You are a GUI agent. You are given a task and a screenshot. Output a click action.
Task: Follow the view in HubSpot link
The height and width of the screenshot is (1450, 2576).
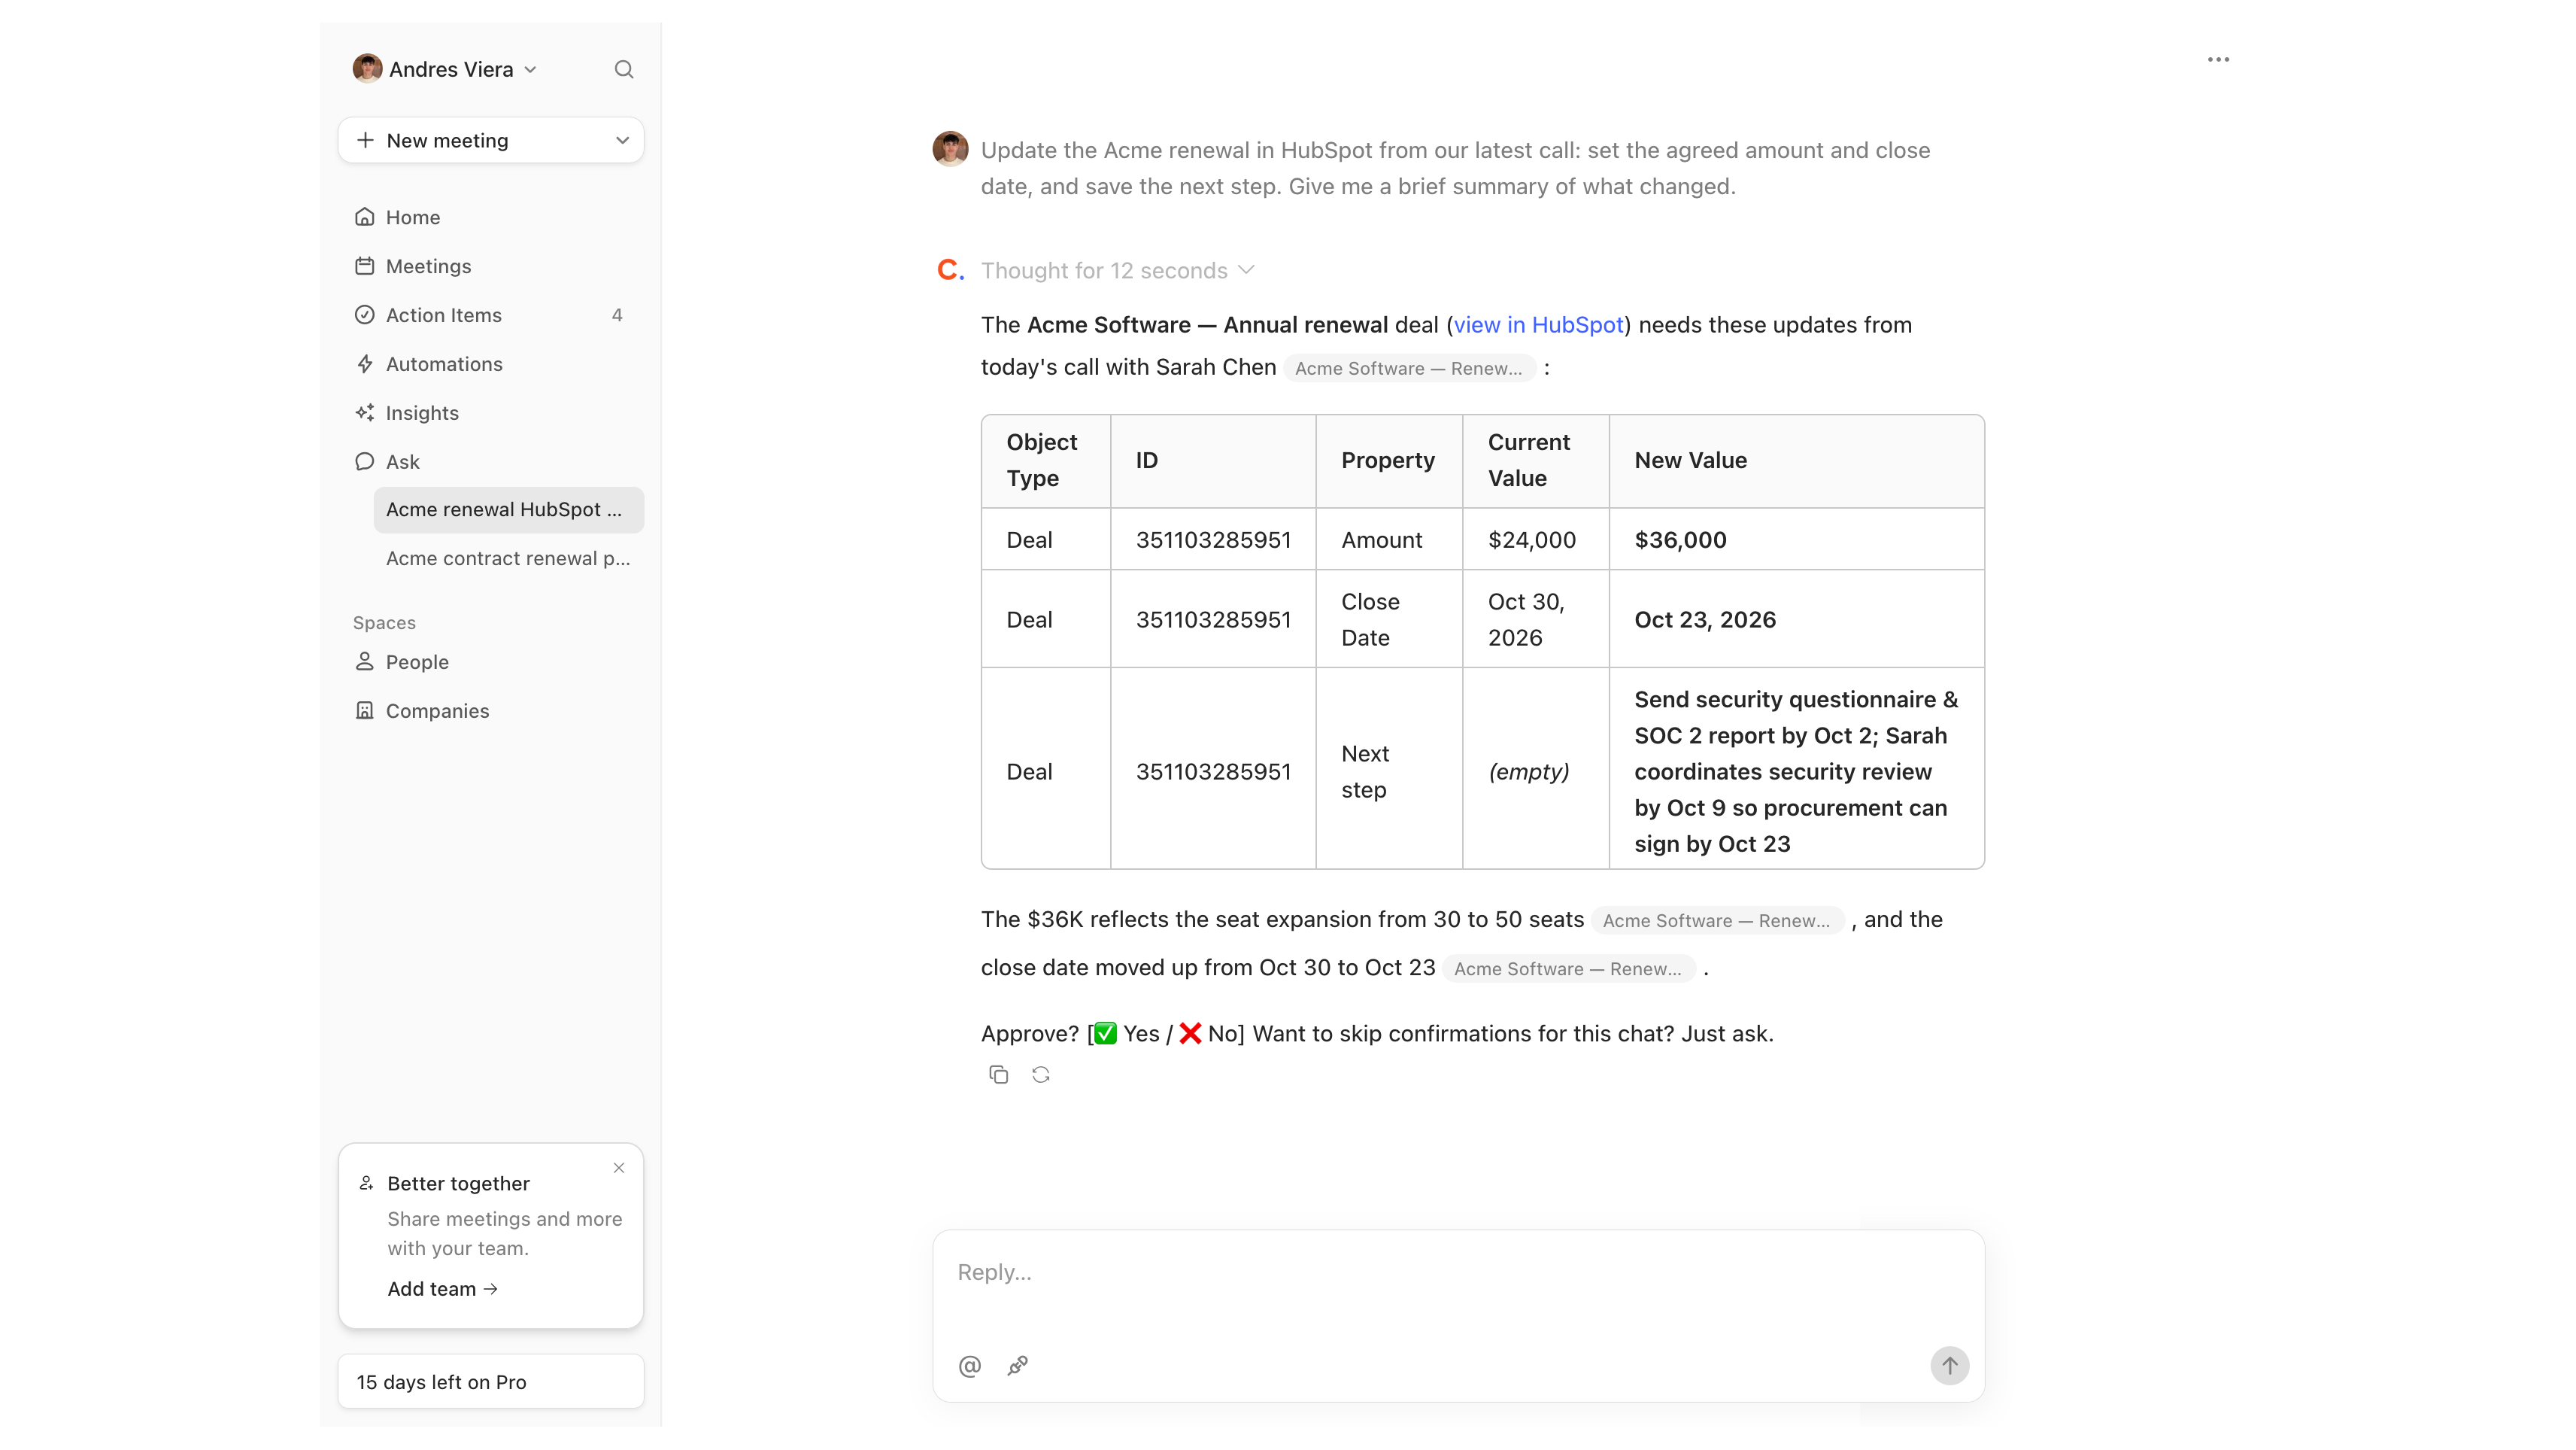(x=1538, y=325)
